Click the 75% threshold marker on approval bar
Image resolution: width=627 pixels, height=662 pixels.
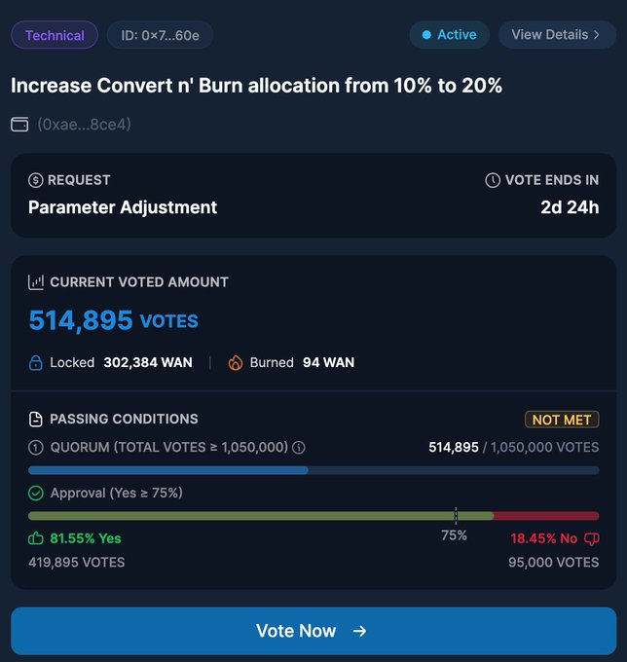coord(456,516)
